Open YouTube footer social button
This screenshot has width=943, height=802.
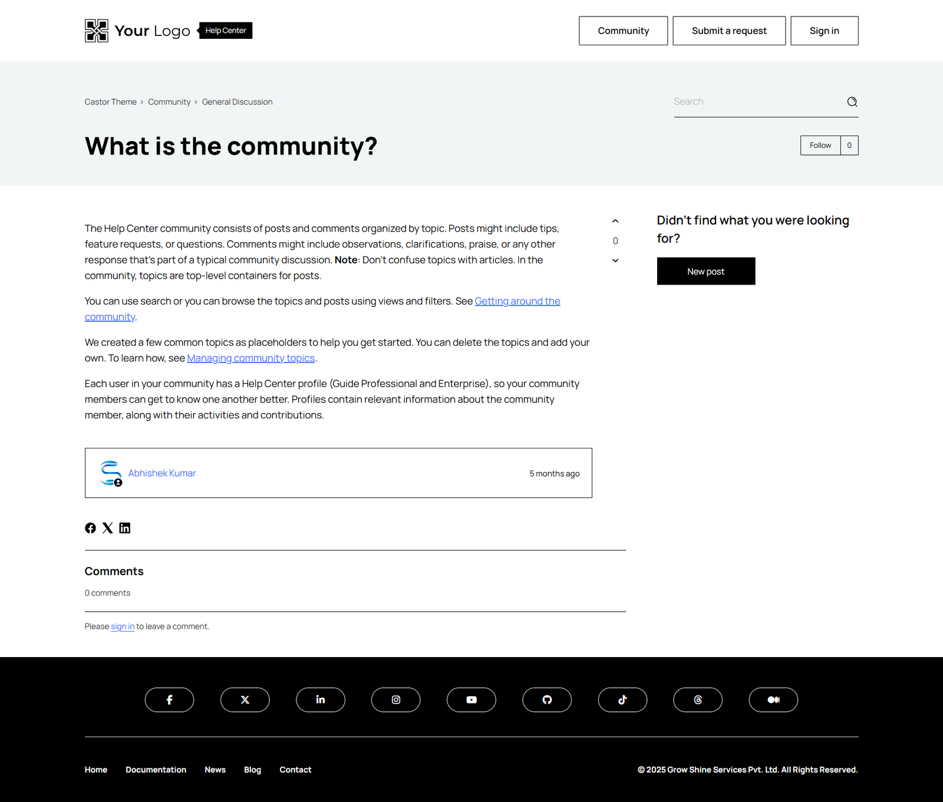pos(471,699)
